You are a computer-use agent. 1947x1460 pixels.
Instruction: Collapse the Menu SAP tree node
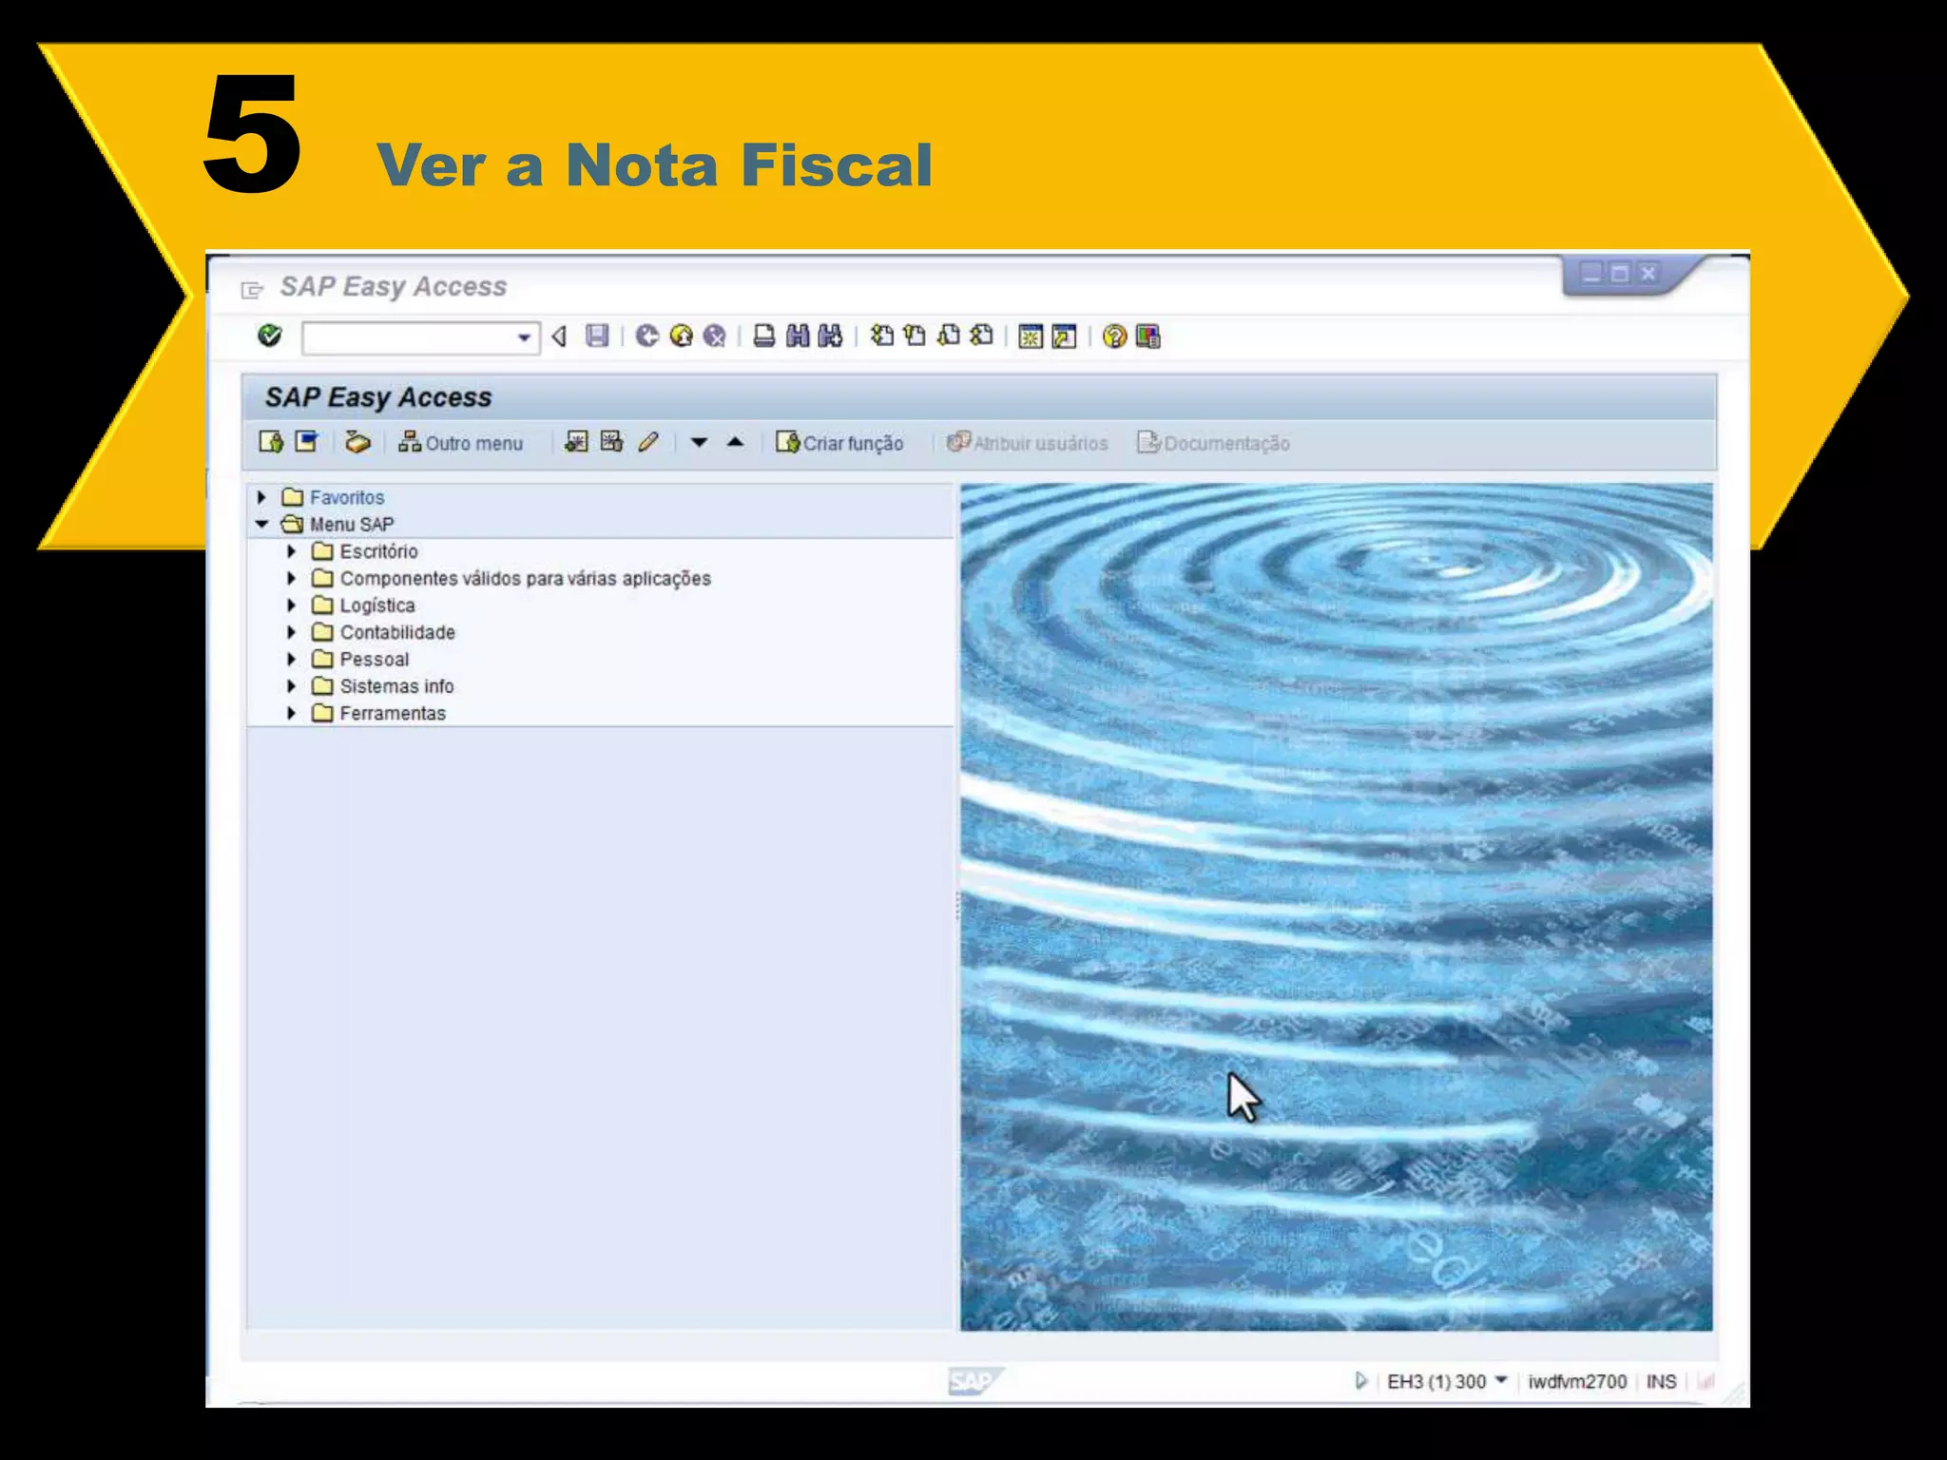[x=261, y=524]
